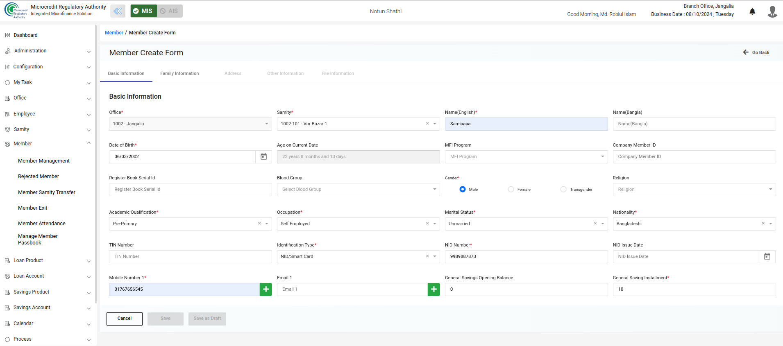783x346 pixels.
Task: Clear the Nationality selection
Action: pyautogui.click(x=763, y=224)
